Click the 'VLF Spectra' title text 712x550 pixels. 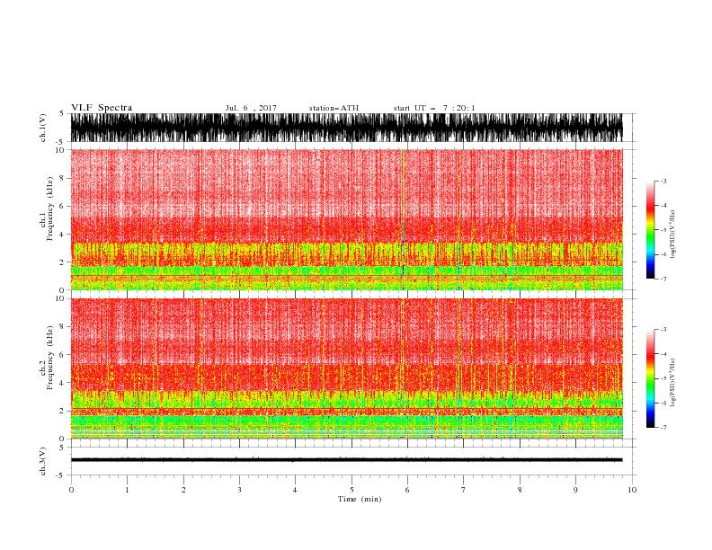(x=102, y=108)
